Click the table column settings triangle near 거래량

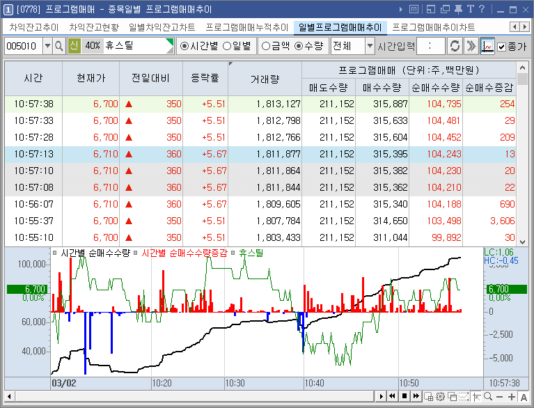[231, 63]
